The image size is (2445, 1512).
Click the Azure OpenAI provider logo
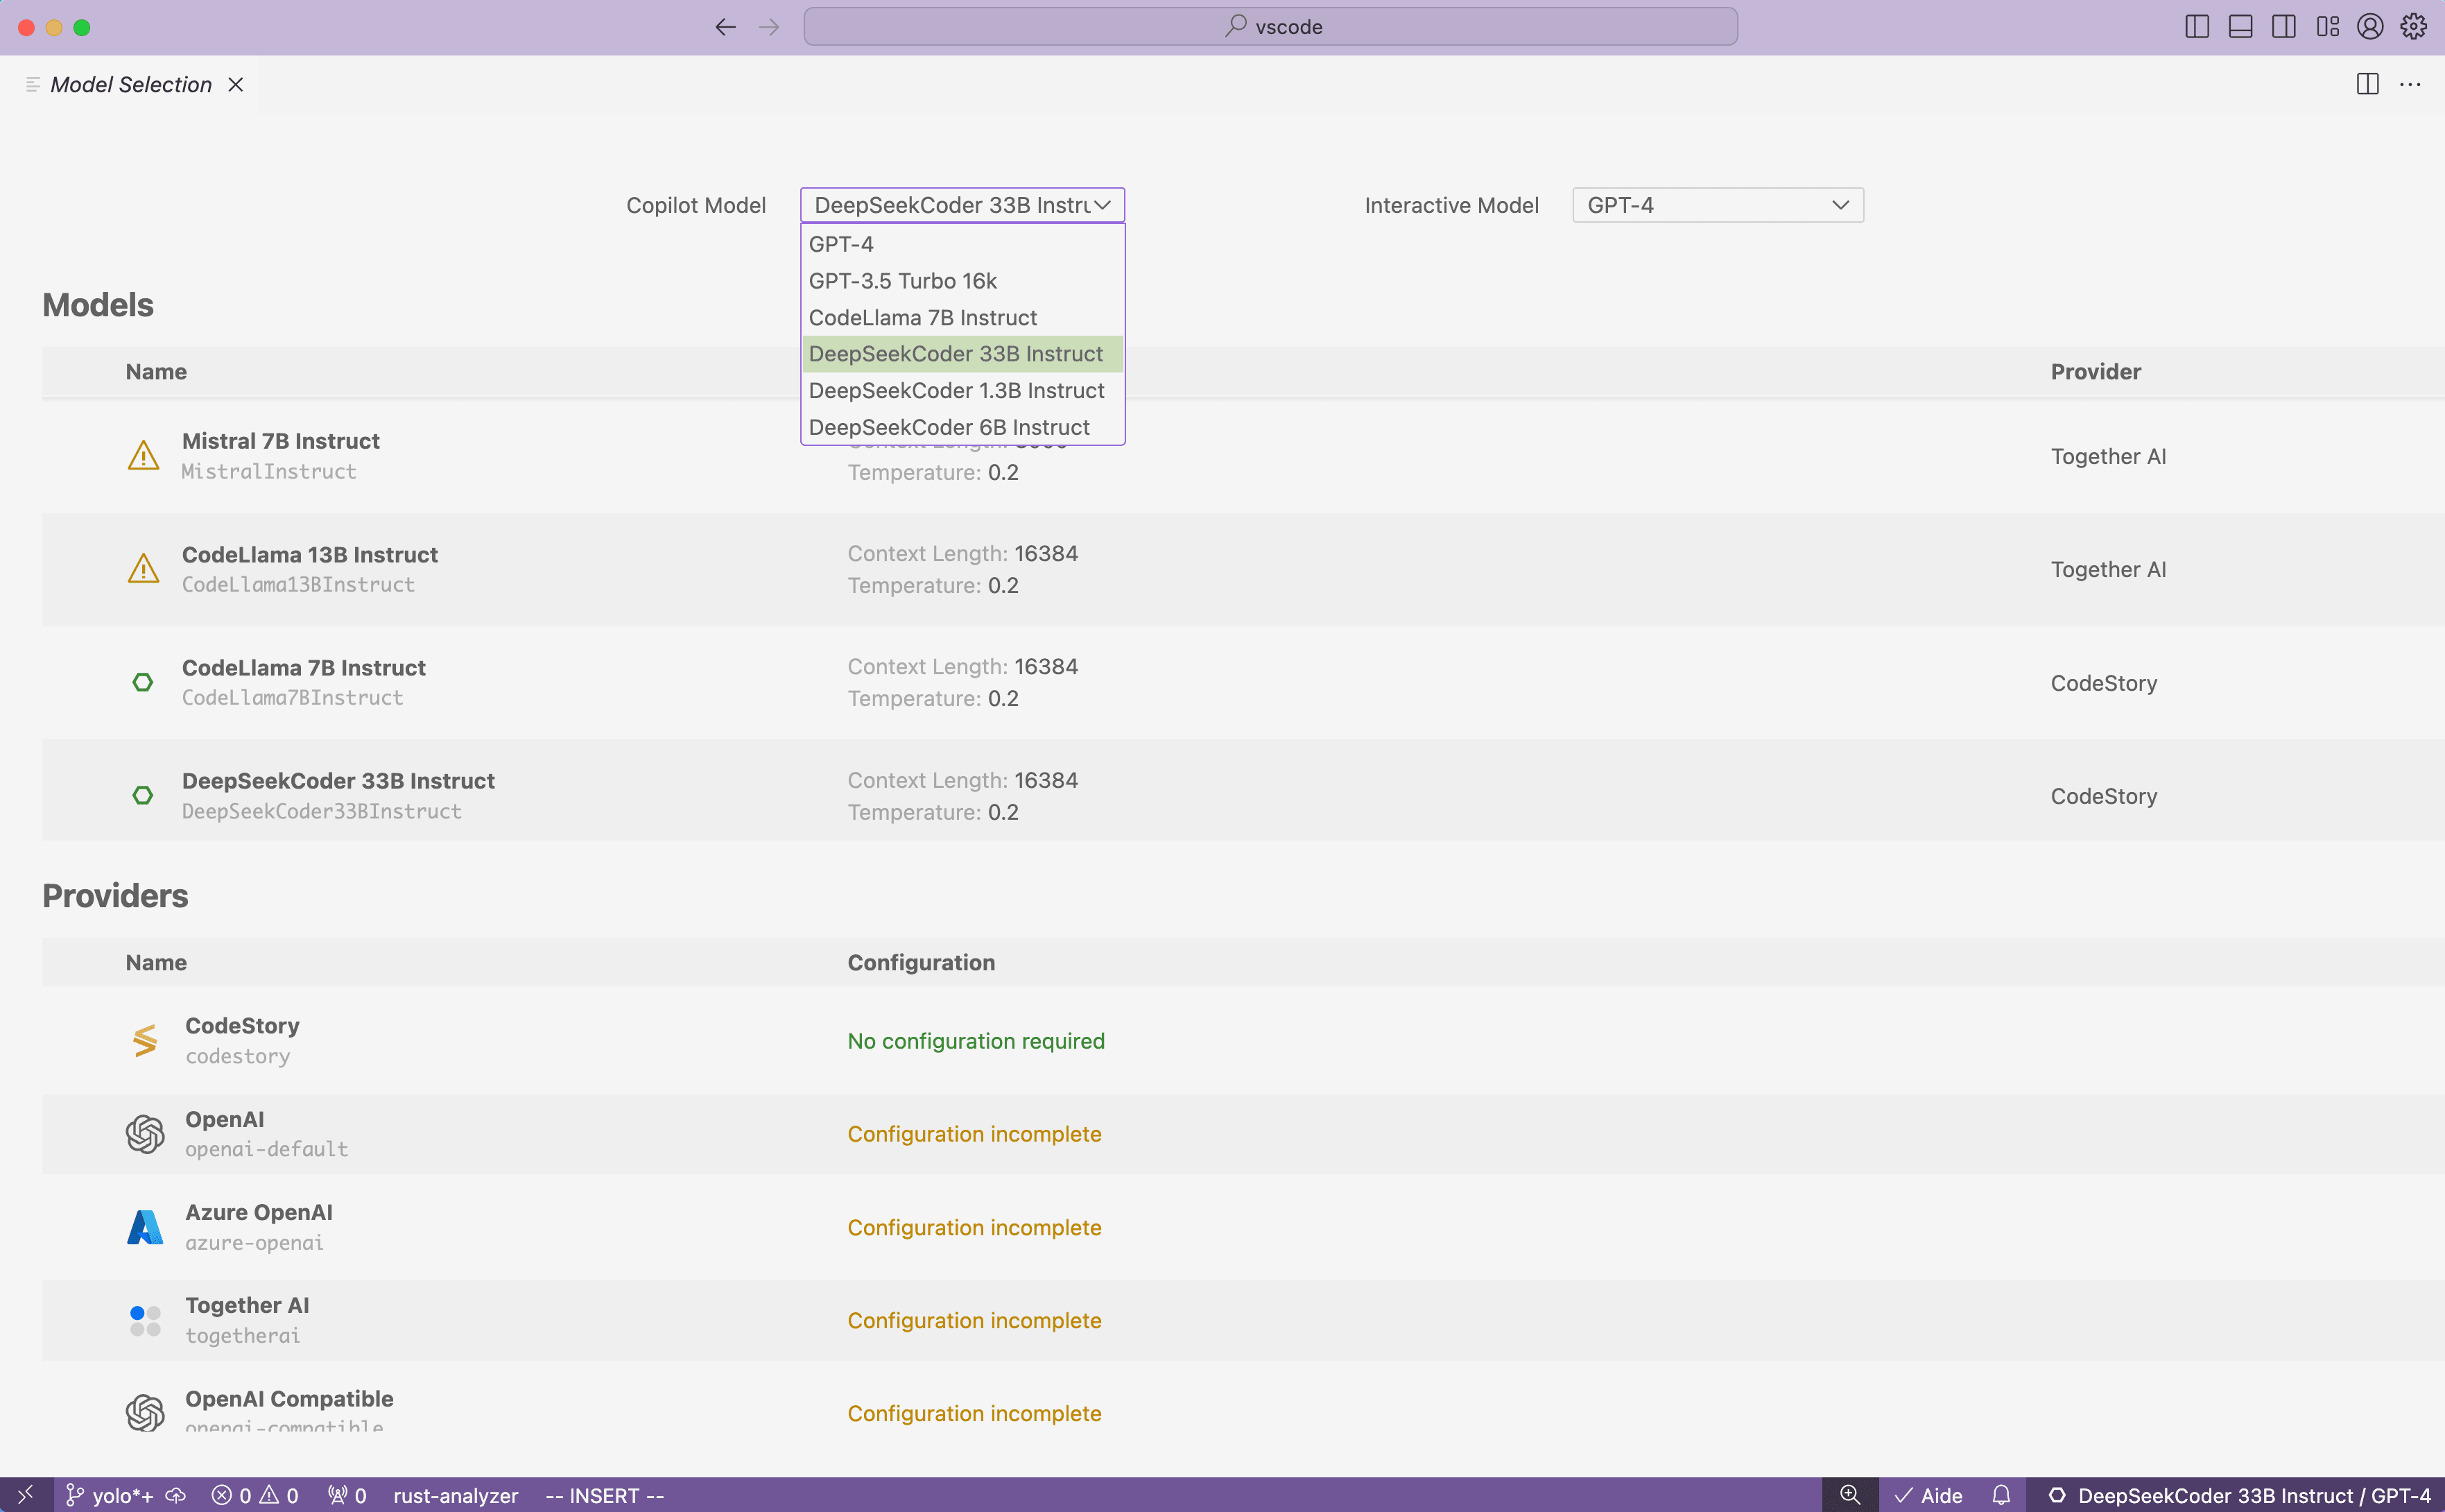(x=145, y=1227)
